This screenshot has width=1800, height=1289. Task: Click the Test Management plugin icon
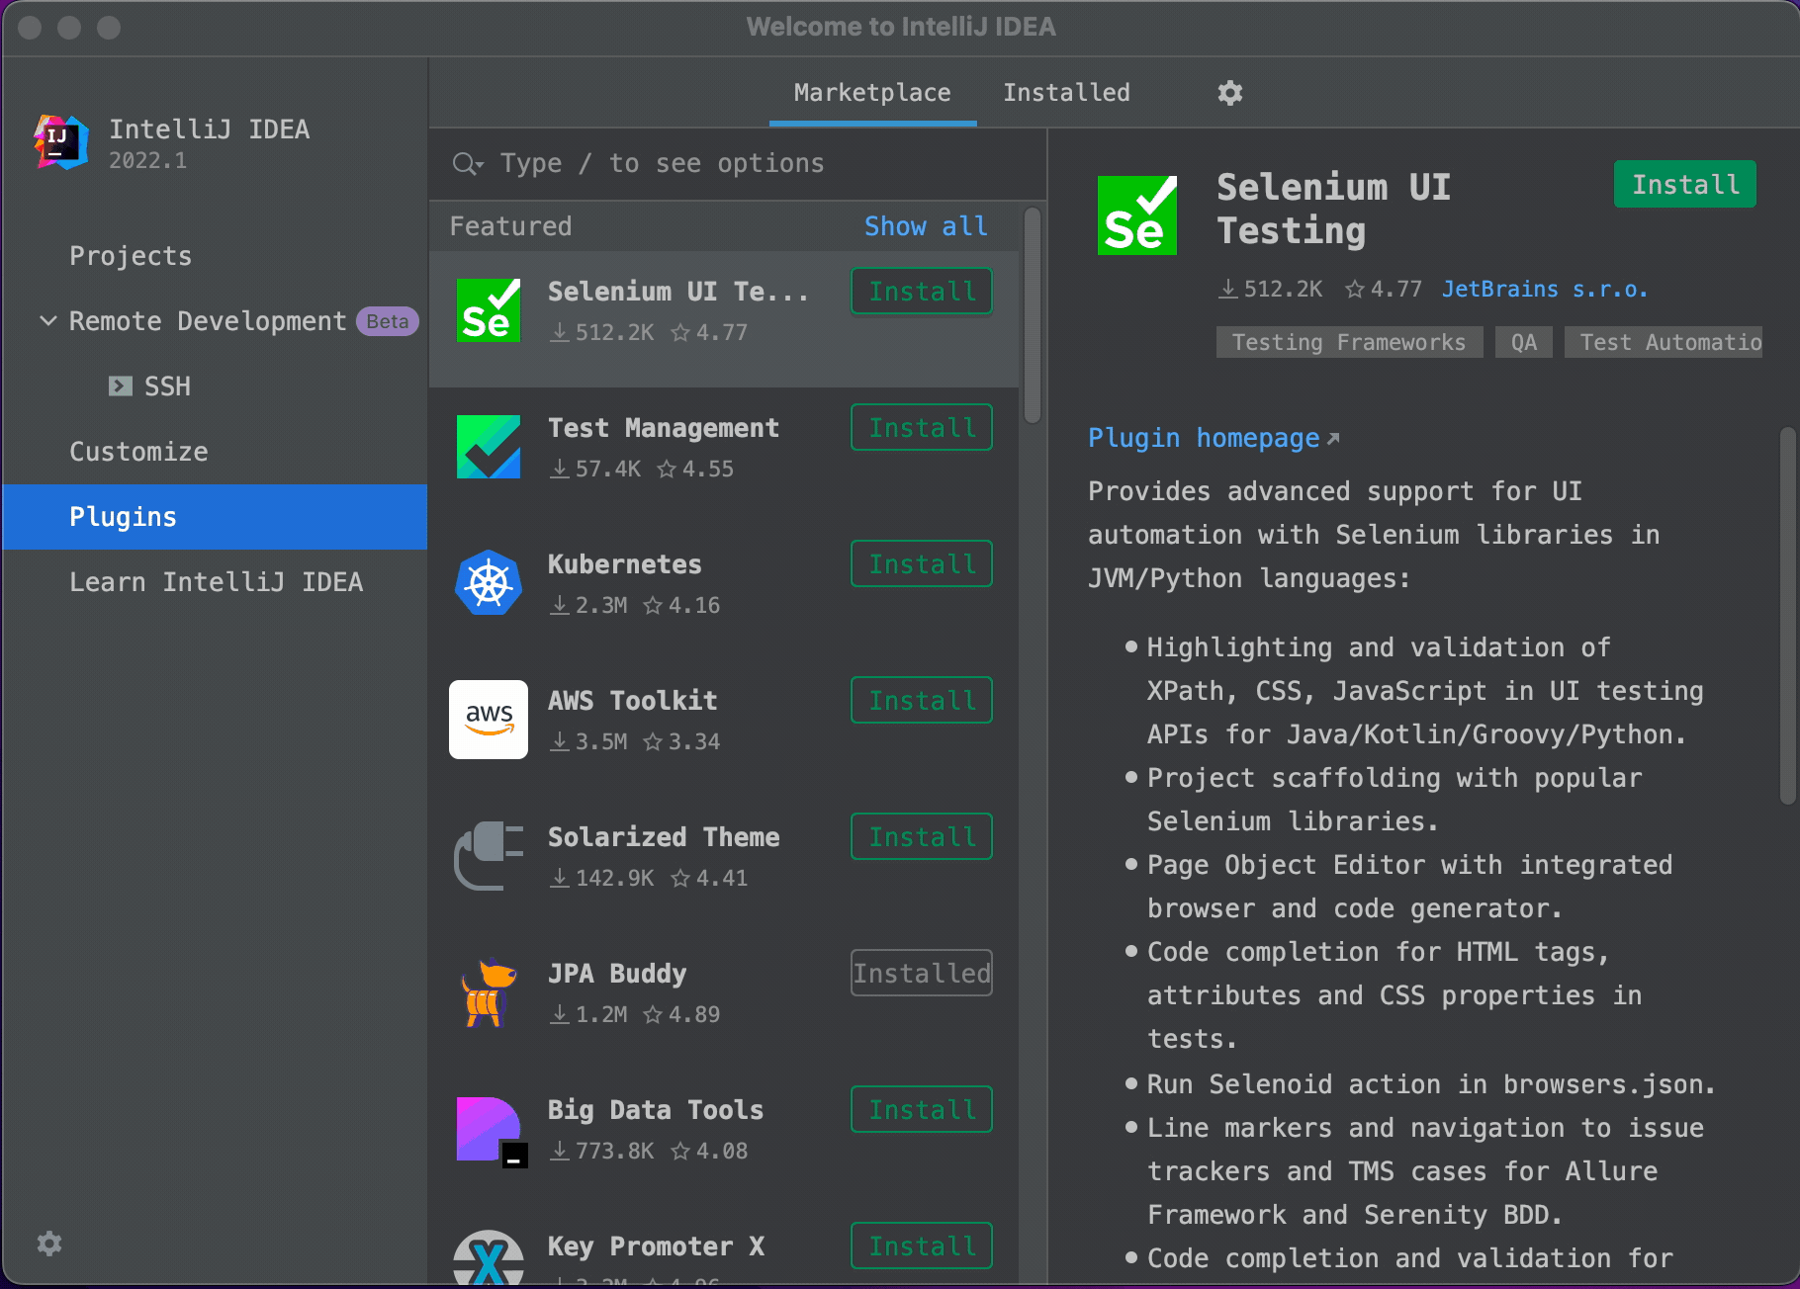click(x=488, y=447)
